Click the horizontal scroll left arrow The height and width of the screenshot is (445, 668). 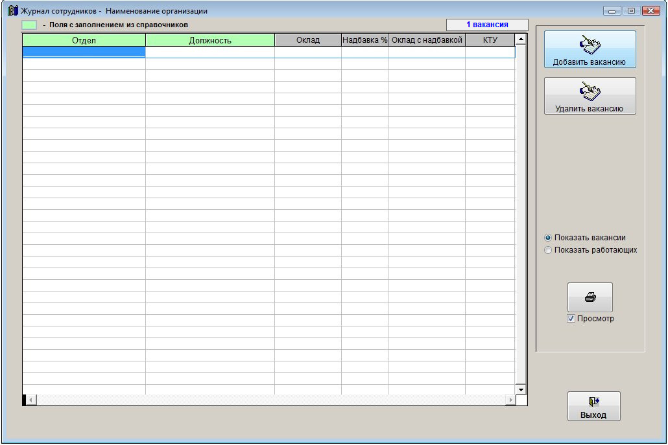click(x=30, y=400)
